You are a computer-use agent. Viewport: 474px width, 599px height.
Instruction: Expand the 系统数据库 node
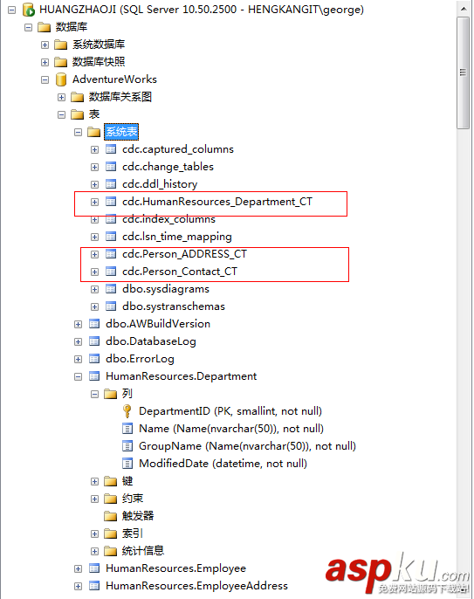[x=45, y=45]
